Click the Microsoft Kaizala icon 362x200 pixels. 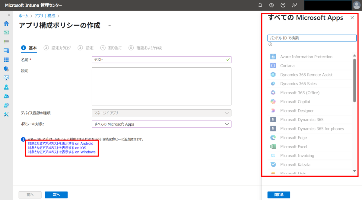(x=273, y=165)
